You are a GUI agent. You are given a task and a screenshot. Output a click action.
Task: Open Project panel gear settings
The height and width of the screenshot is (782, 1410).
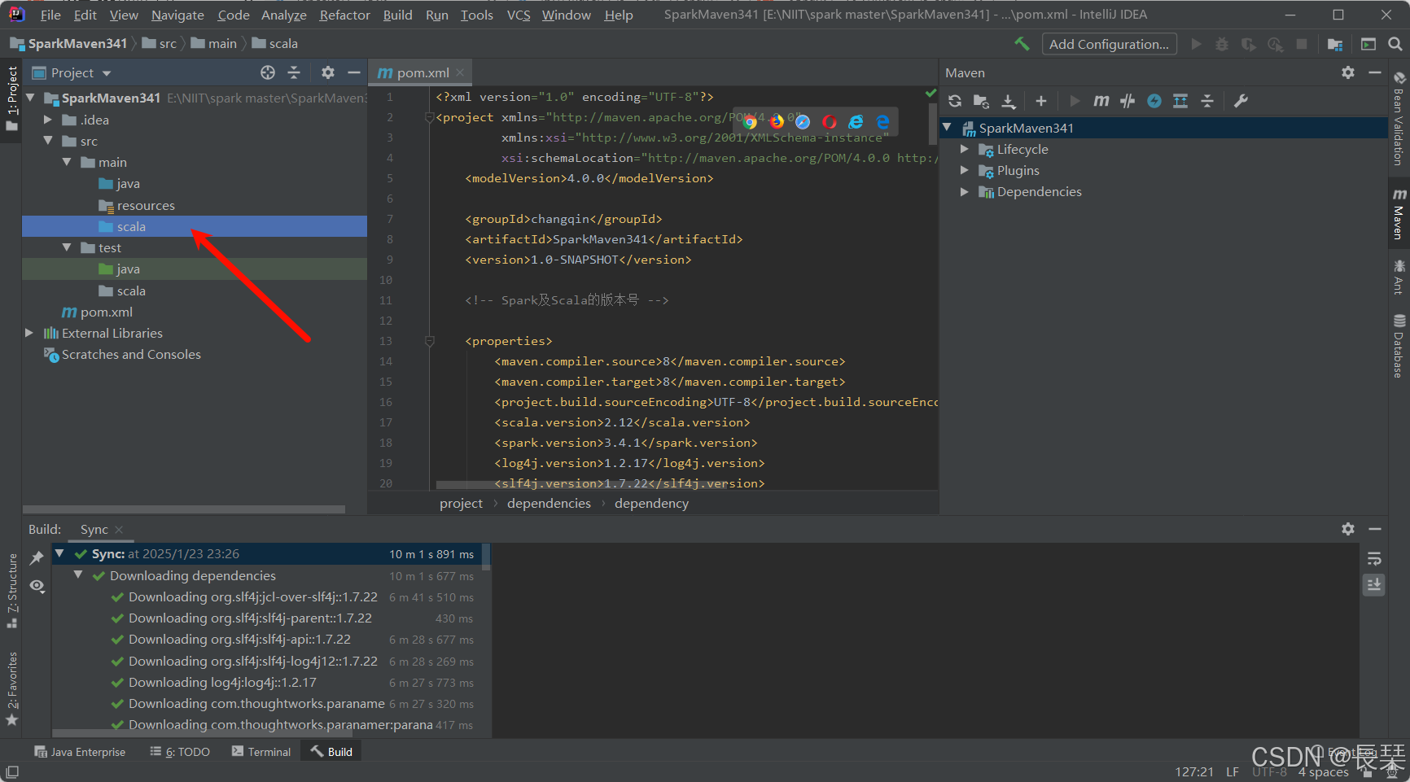(x=327, y=72)
